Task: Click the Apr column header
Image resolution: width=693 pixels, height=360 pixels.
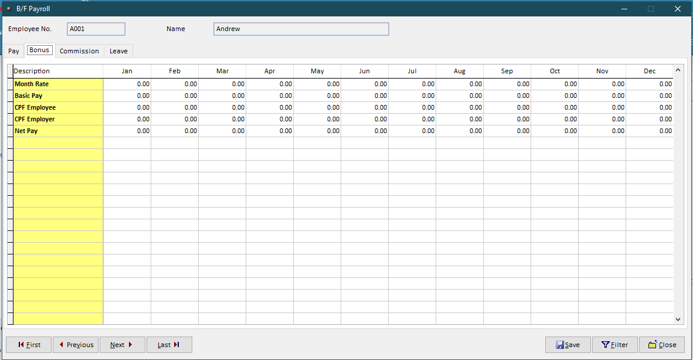Action: coord(270,71)
